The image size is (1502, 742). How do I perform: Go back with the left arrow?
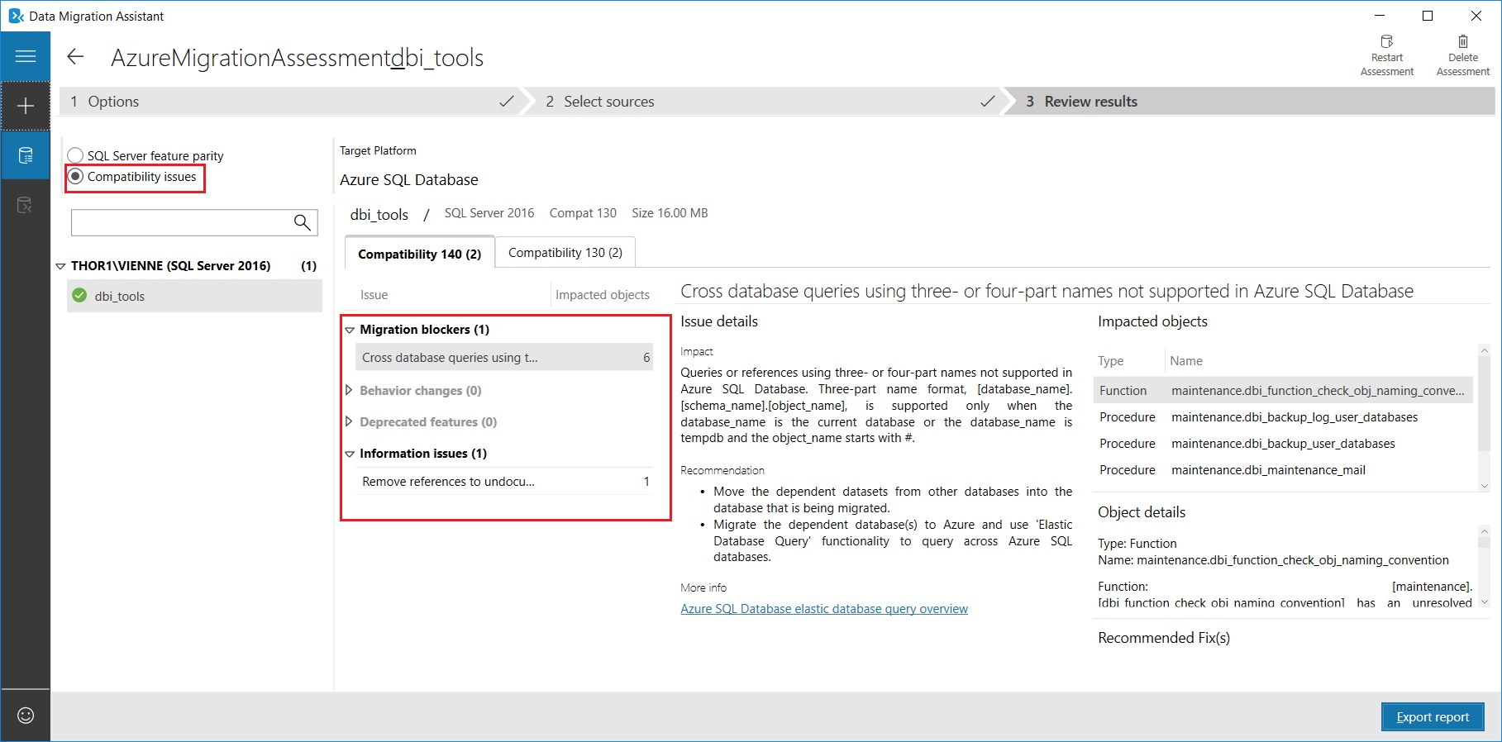(75, 56)
